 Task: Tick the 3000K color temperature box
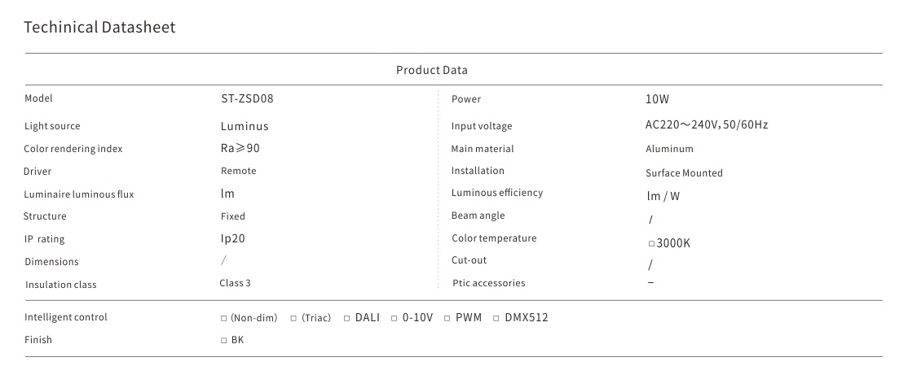[x=650, y=243]
